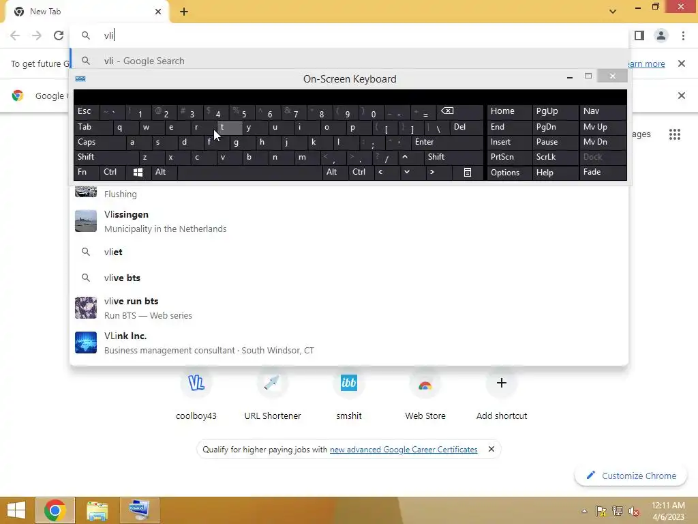Open the network tray icon

pyautogui.click(x=618, y=511)
